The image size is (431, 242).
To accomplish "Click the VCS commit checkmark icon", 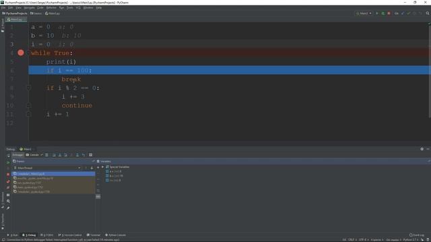I will pos(409,13).
